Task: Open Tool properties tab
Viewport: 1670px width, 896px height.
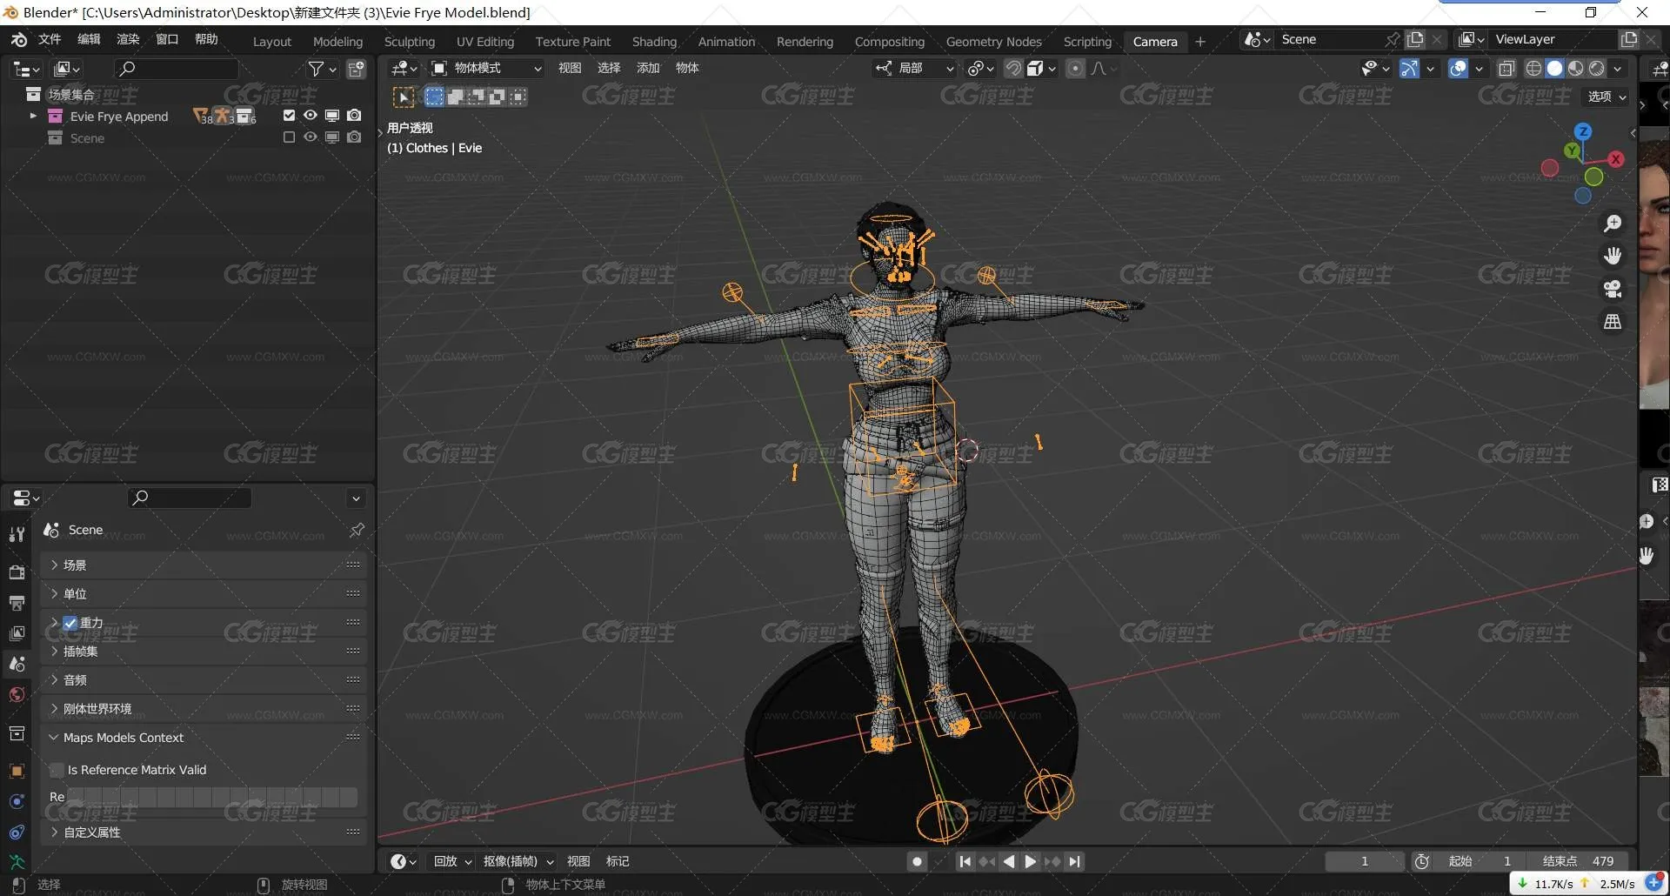Action: (17, 534)
